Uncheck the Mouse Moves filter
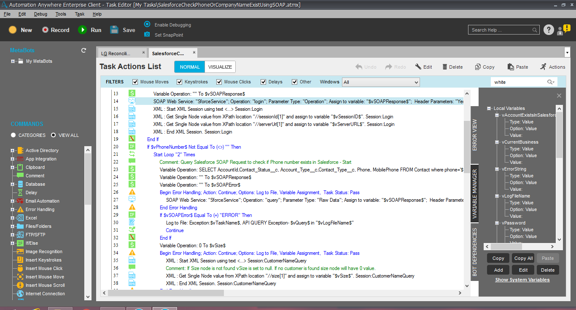Image resolution: width=576 pixels, height=310 pixels. (x=135, y=82)
